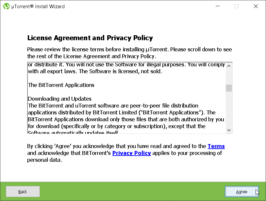266x201 pixels.
Task: Click the 'License Agreement and Privacy Policy' heading
Action: [x=90, y=38]
